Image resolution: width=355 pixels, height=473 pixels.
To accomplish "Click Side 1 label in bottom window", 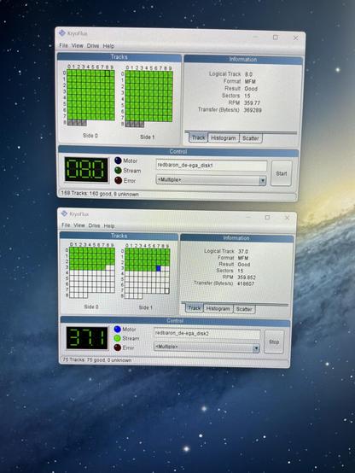I will 145,307.
